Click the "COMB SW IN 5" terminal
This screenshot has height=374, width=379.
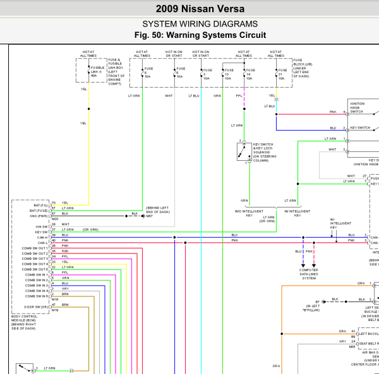(37, 296)
